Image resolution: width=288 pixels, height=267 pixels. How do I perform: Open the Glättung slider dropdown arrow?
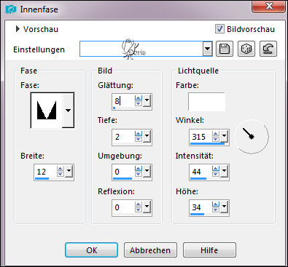point(147,100)
